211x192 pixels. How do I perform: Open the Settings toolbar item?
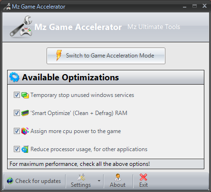[x=81, y=181]
